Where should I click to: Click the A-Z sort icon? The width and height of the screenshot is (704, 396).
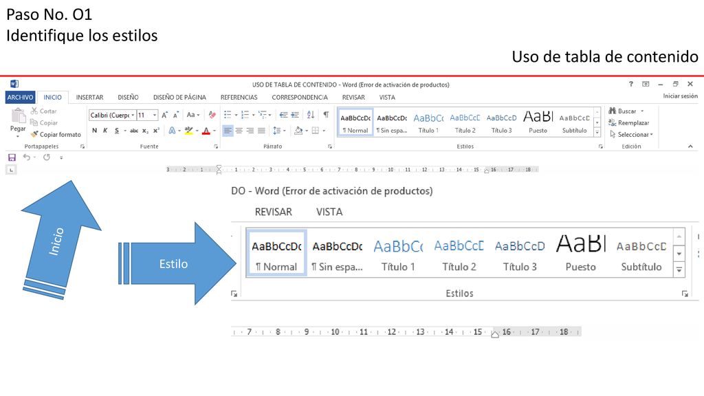coord(311,115)
